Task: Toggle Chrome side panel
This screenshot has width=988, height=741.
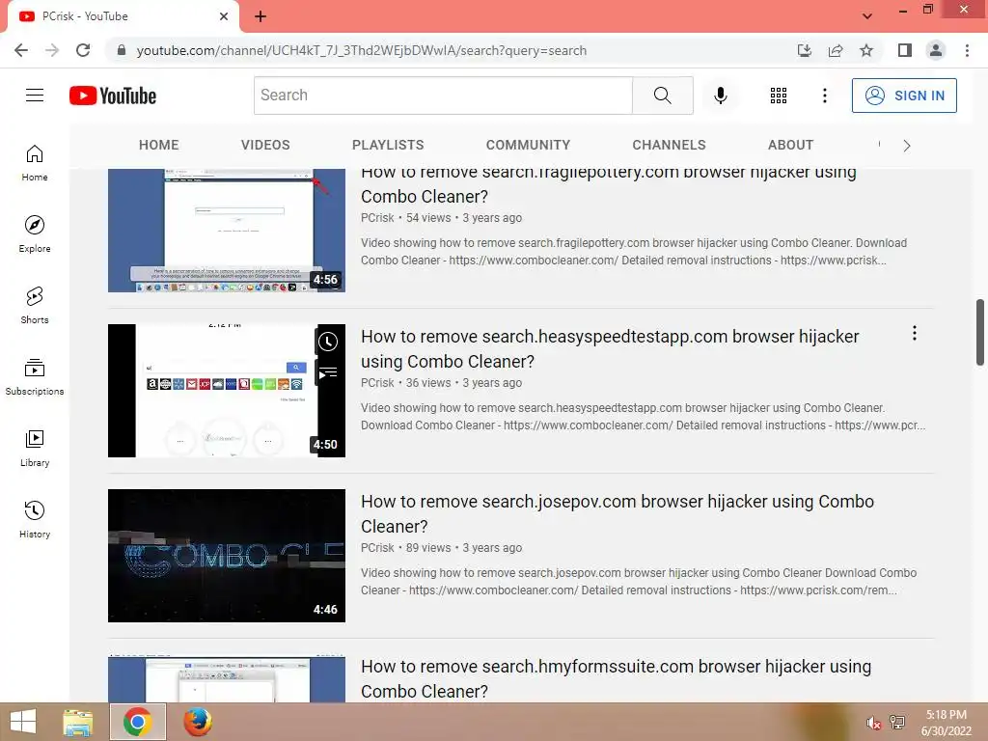Action: 905,50
